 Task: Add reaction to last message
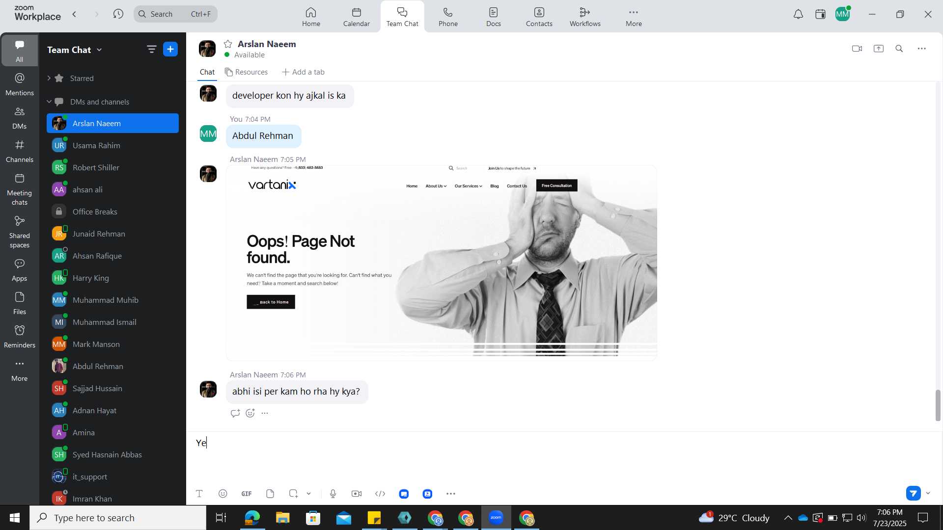(x=250, y=413)
